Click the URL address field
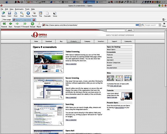Image resolution: width=167 pixels, height=134 pixels. click(90, 25)
